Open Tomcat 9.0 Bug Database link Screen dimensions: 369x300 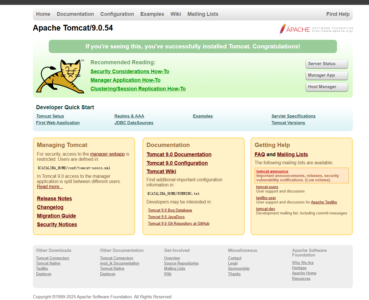[x=170, y=210]
